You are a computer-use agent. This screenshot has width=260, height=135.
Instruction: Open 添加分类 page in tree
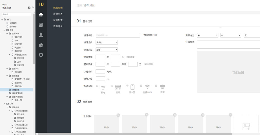[18, 83]
